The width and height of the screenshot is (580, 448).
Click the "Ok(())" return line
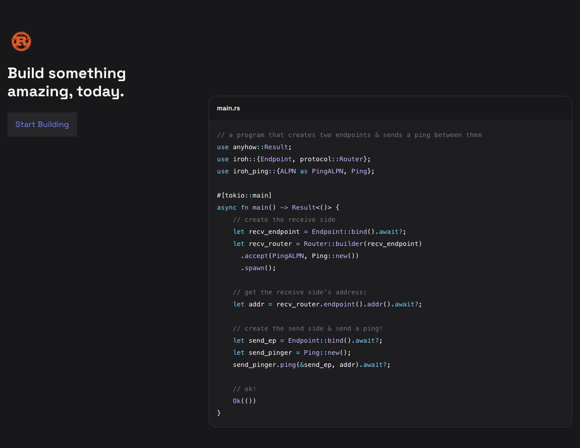click(x=244, y=401)
